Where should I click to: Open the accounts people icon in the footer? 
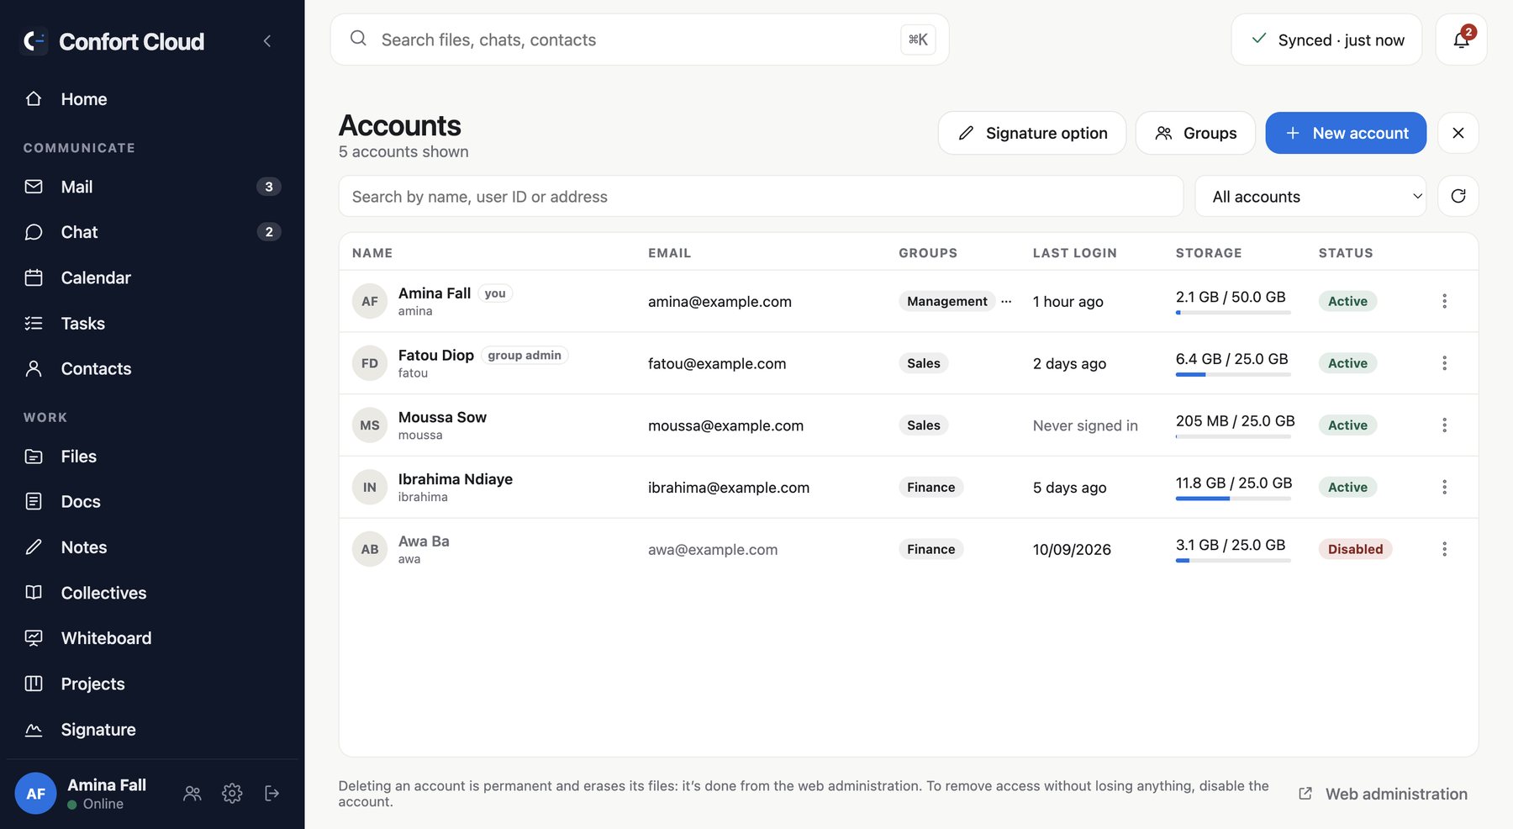pyautogui.click(x=192, y=793)
